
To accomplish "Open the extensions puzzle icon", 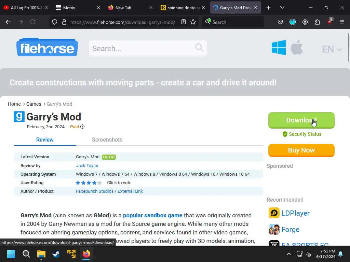I will [x=317, y=22].
